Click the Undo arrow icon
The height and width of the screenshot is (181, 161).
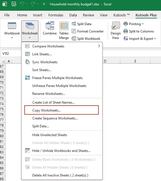coord(22,4)
